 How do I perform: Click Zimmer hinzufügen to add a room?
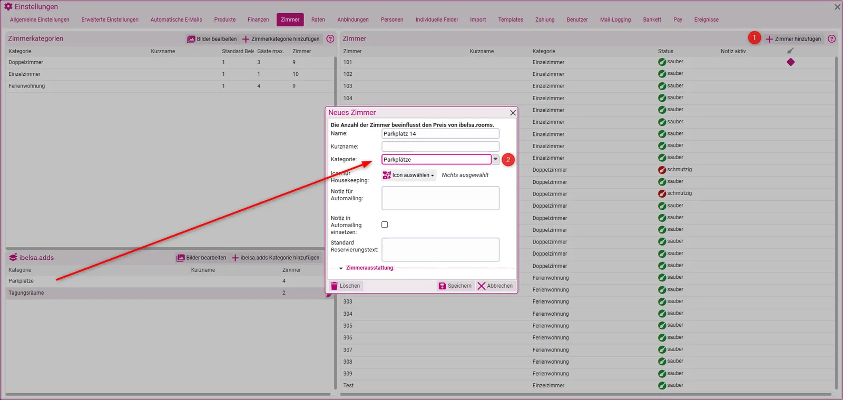point(793,39)
